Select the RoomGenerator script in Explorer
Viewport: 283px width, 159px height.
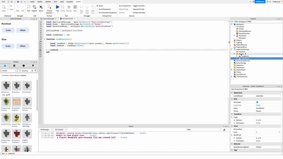click(244, 34)
